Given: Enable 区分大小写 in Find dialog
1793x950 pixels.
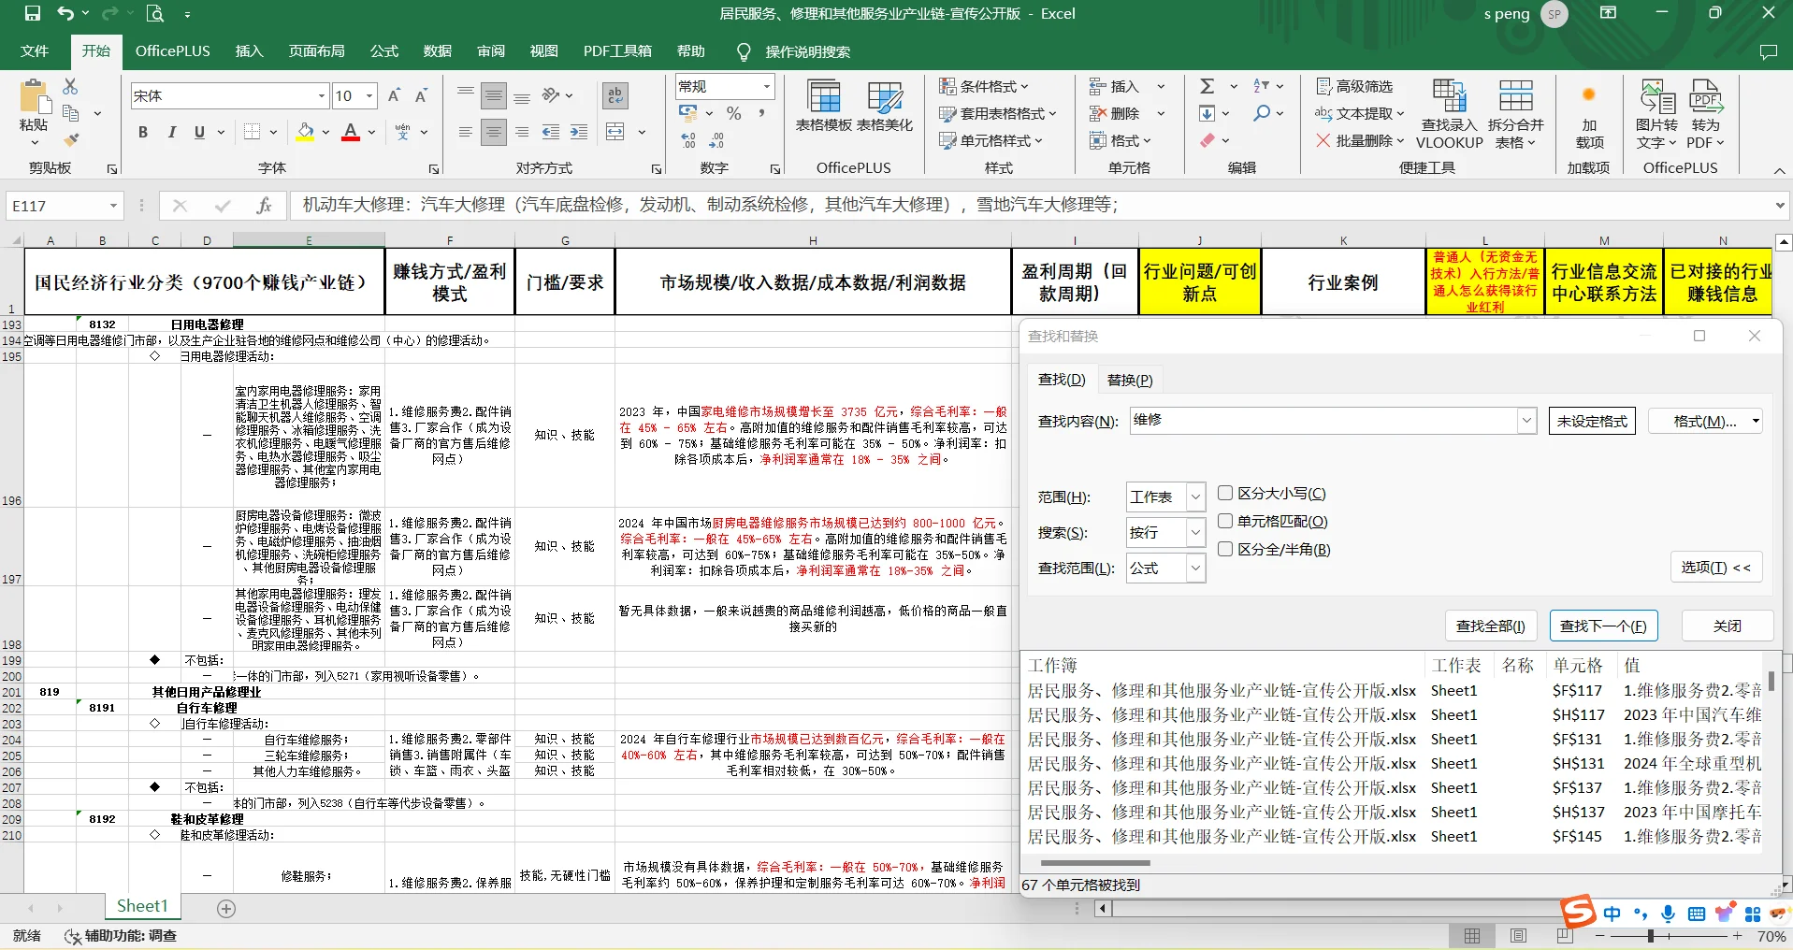Looking at the screenshot, I should tap(1225, 493).
